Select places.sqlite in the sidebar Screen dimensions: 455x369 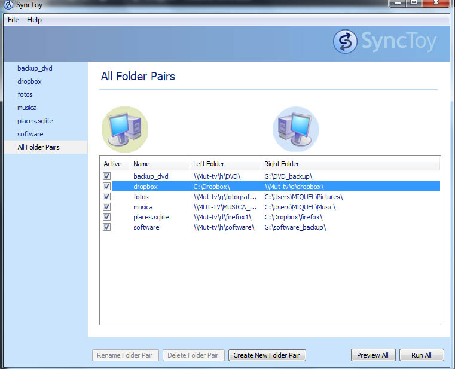[x=35, y=121]
